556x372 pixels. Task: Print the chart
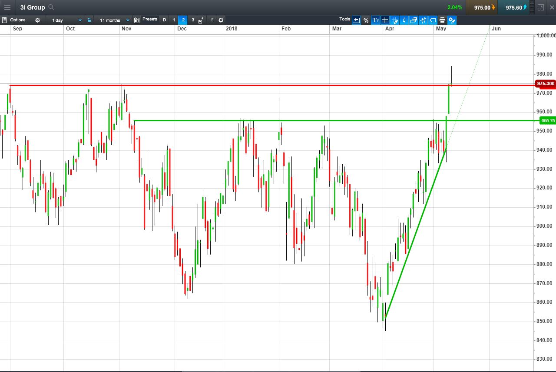pyautogui.click(x=442, y=20)
